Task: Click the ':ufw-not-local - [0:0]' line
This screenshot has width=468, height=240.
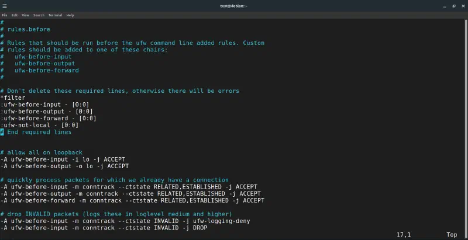Action: 39,125
